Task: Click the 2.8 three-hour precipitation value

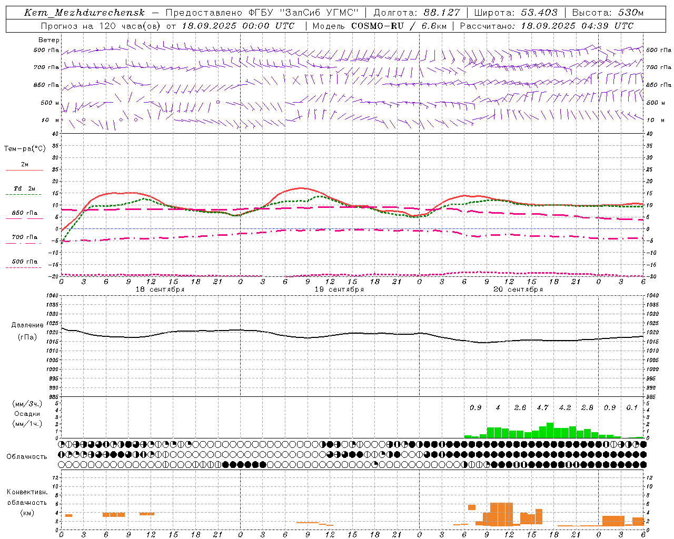Action: [587, 407]
